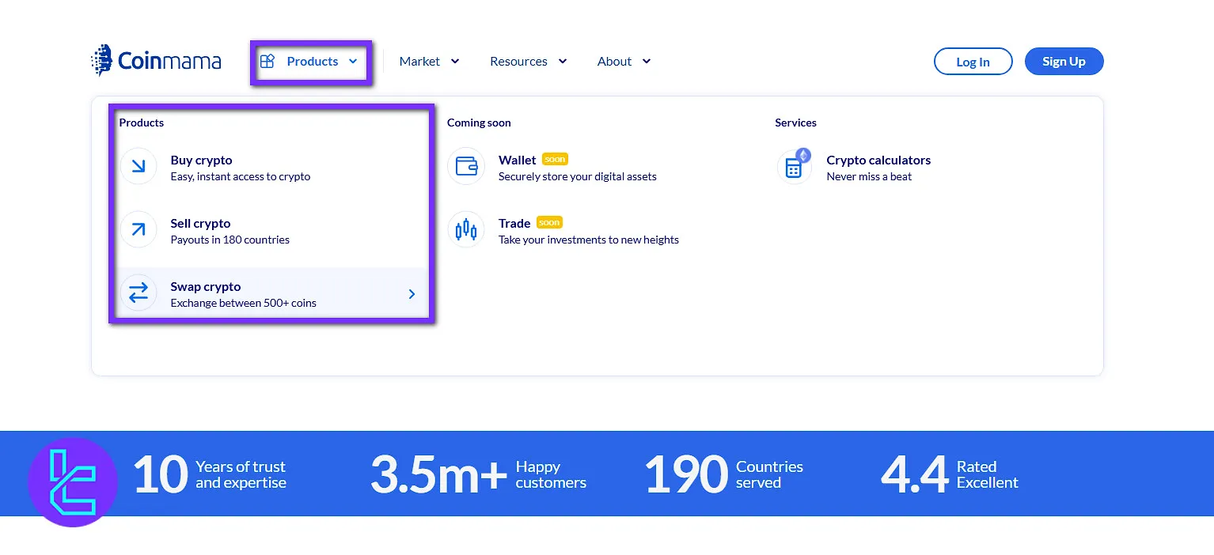Click the '3.5m+ Happy customers' stat

479,474
